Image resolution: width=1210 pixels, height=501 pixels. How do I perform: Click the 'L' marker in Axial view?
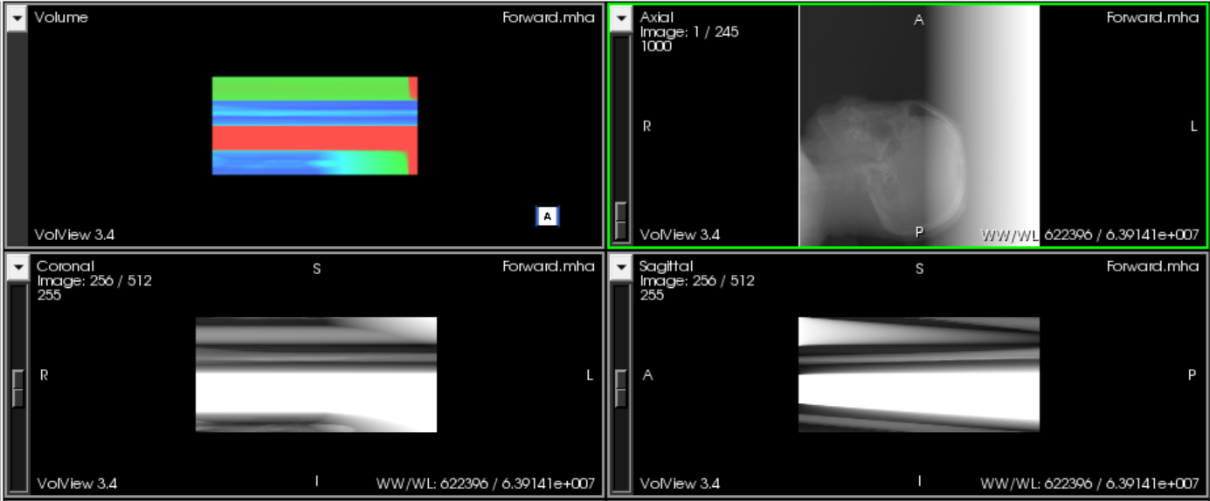(x=1193, y=127)
